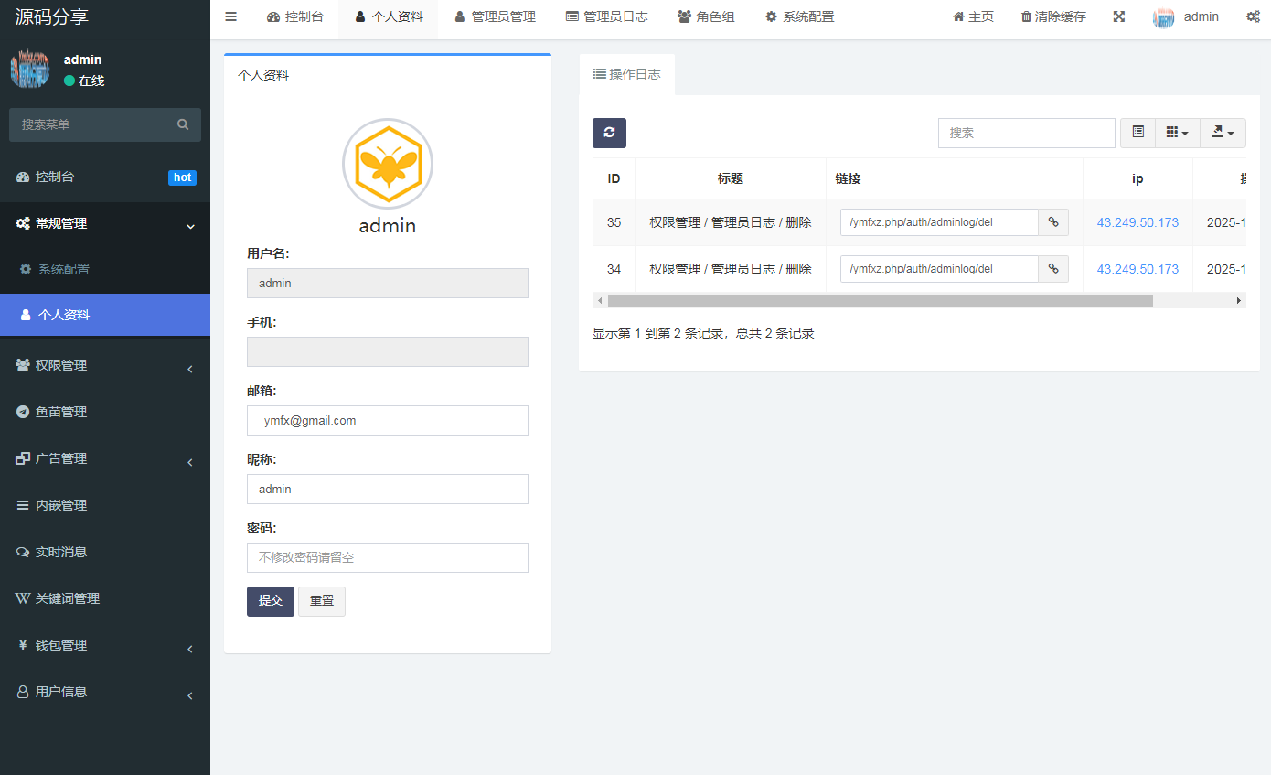Expand 权限管理 sidebar menu

click(x=105, y=366)
